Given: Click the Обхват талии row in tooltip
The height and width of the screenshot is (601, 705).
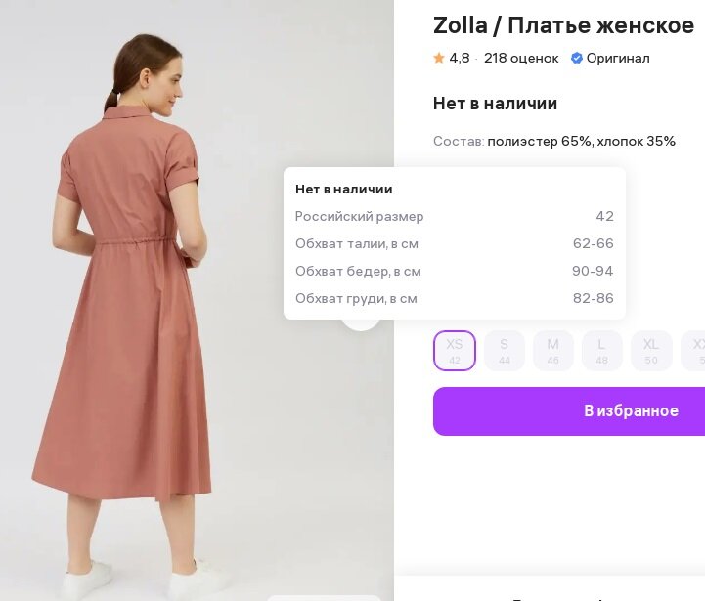Looking at the screenshot, I should [x=454, y=243].
